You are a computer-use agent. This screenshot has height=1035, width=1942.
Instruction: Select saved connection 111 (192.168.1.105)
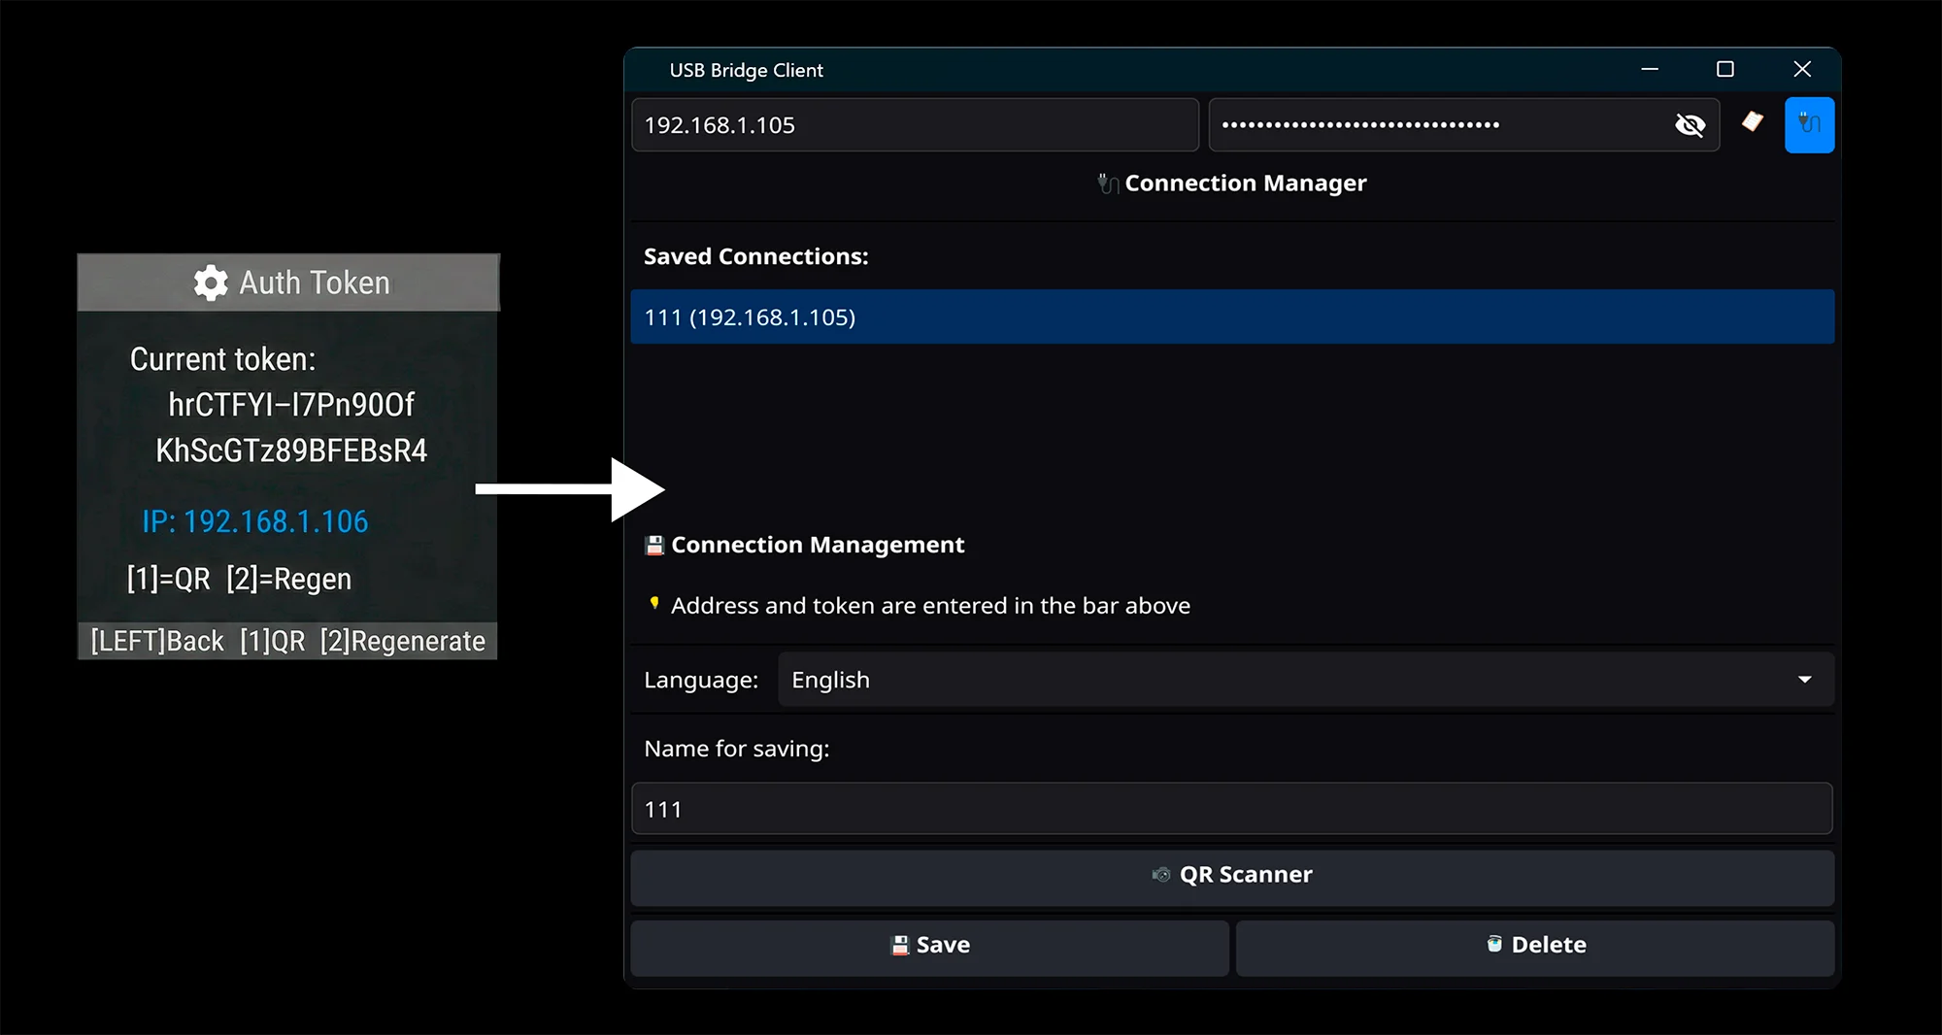click(1231, 317)
